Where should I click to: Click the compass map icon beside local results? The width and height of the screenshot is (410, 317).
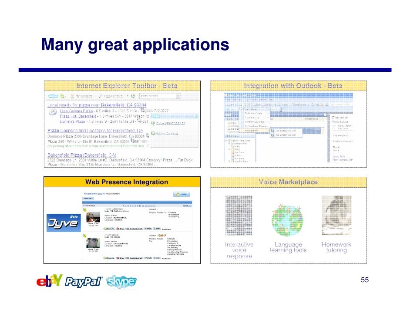click(53, 112)
